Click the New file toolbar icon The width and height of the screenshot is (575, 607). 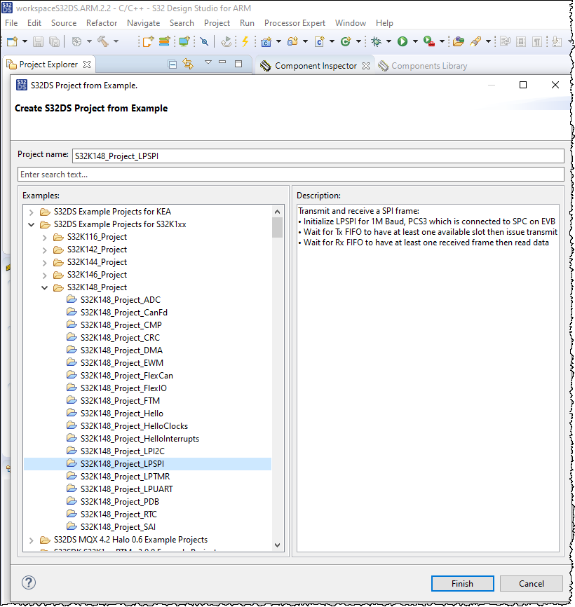click(12, 41)
